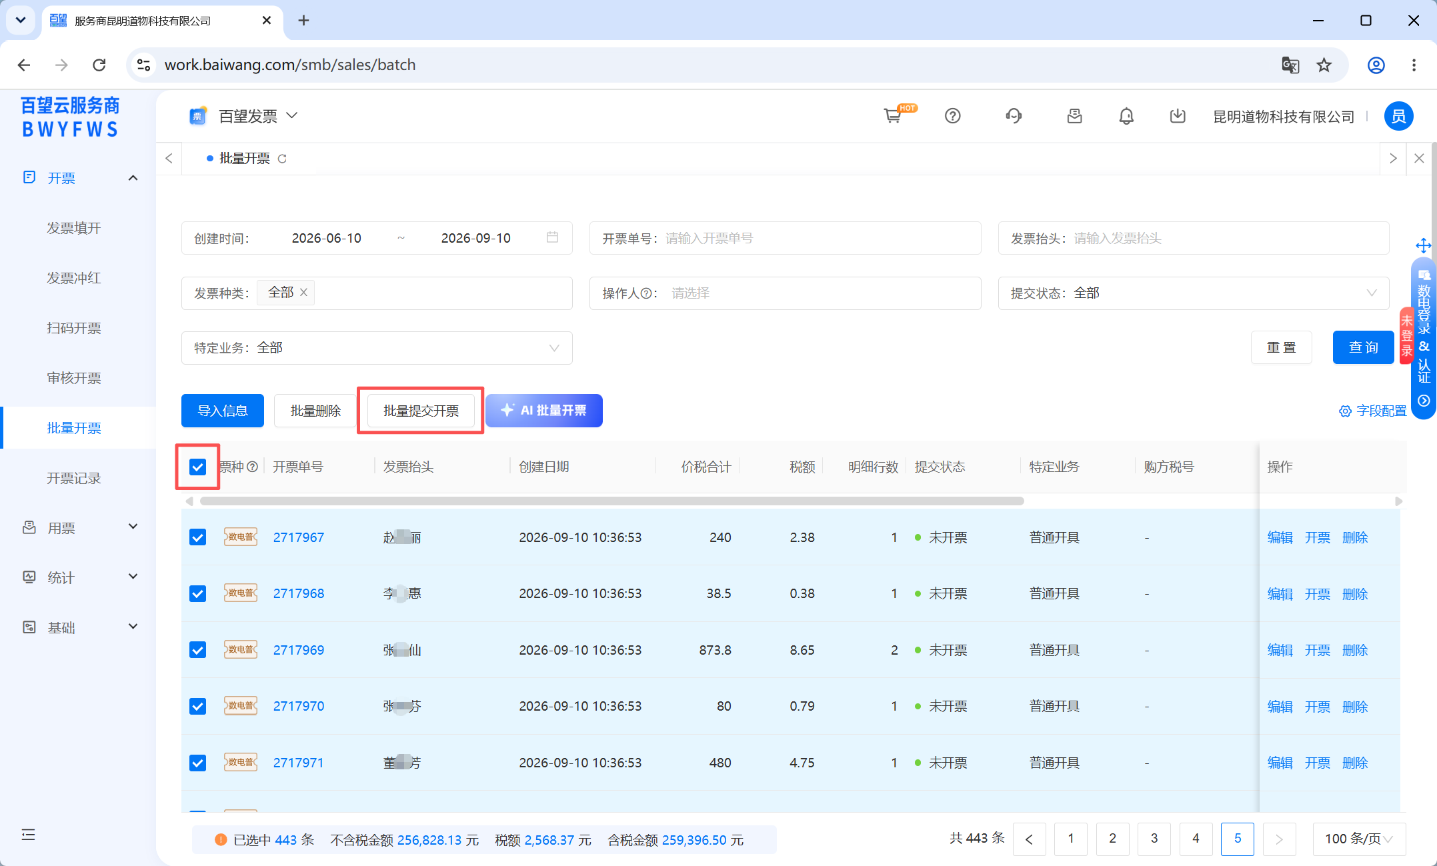1437x866 pixels.
Task: Expand 百望发票 app switcher dropdown
Action: click(x=292, y=116)
